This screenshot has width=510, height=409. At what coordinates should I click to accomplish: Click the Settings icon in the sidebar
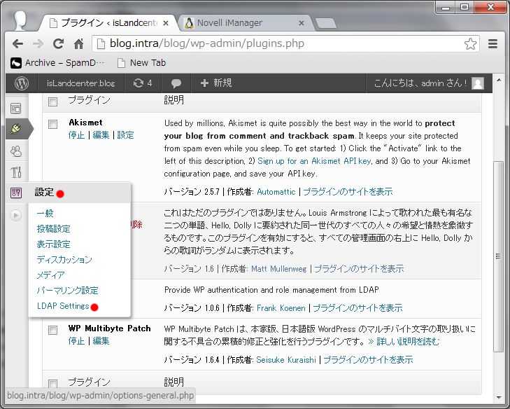tap(16, 193)
